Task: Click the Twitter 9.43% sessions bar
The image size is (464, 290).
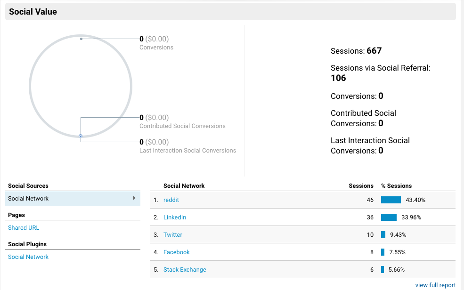Action: point(383,234)
